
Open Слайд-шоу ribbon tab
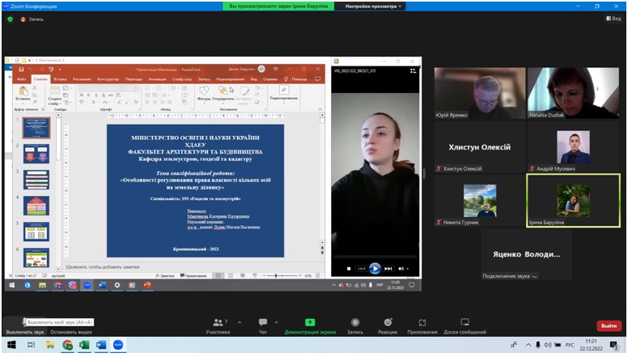click(x=182, y=79)
